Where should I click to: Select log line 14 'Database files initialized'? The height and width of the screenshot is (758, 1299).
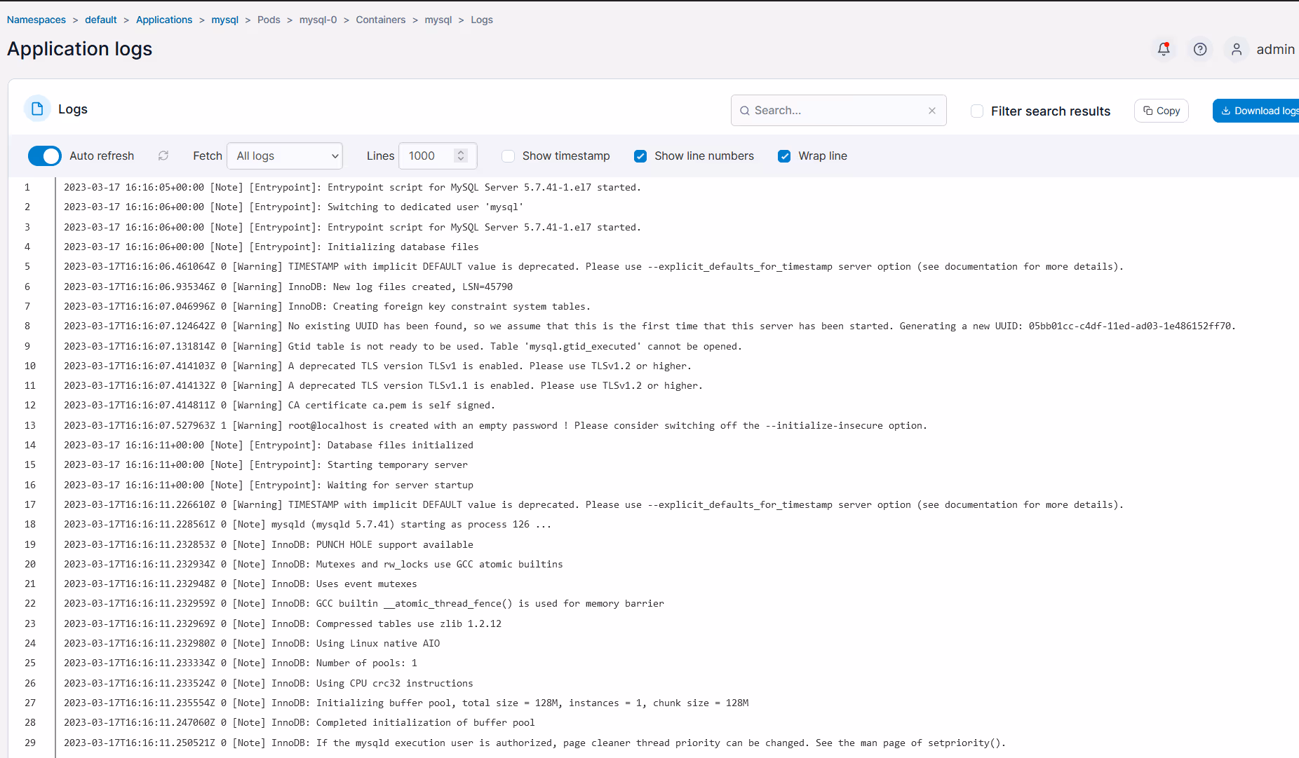[x=269, y=445]
